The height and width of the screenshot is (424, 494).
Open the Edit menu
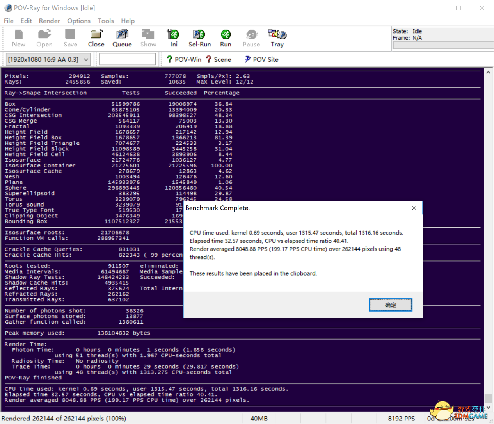26,21
